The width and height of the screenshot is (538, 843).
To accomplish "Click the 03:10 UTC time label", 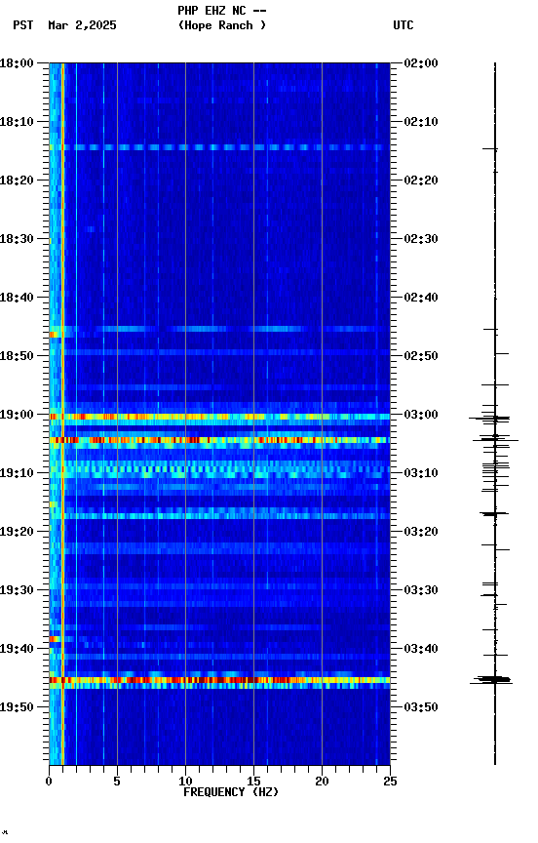I will 421,473.
